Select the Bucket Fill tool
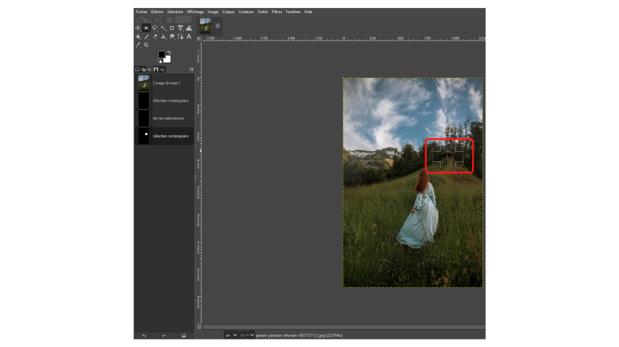This screenshot has height=347, width=619. pyautogui.click(x=138, y=37)
